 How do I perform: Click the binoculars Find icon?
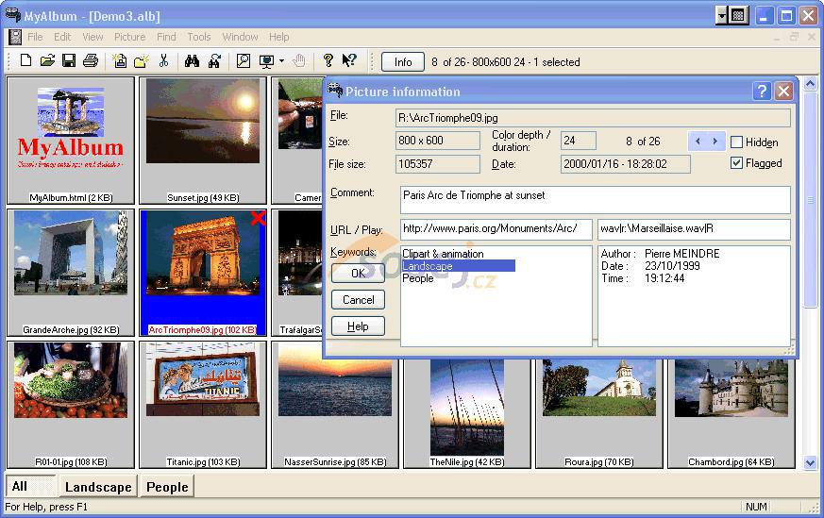click(x=193, y=61)
